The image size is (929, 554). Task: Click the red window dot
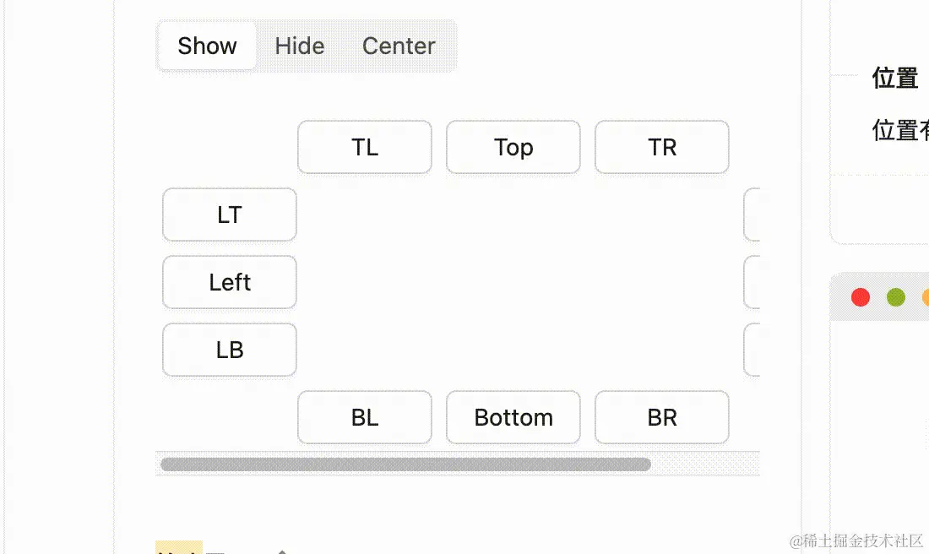[x=861, y=297]
